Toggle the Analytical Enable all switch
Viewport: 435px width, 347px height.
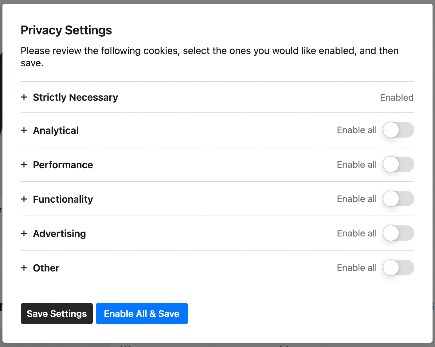(x=398, y=130)
